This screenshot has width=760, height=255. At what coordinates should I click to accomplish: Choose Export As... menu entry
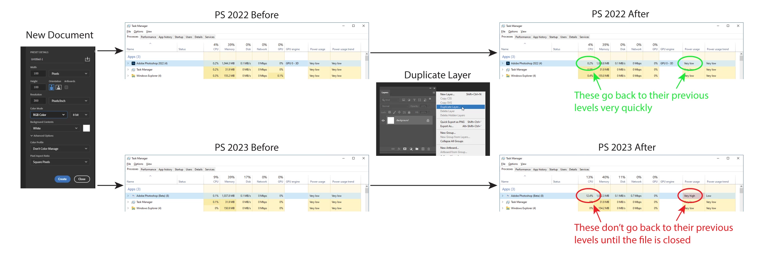click(x=461, y=126)
